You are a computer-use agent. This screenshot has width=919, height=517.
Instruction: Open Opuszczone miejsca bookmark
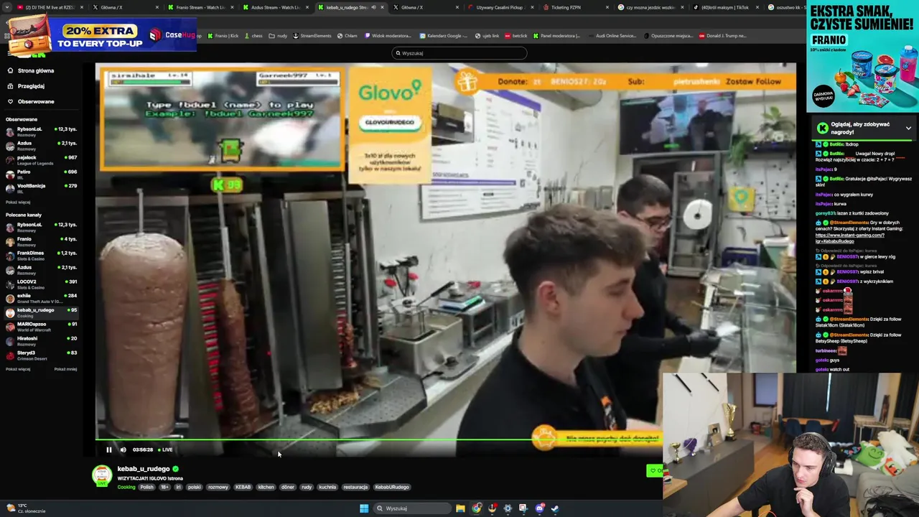pyautogui.click(x=669, y=36)
